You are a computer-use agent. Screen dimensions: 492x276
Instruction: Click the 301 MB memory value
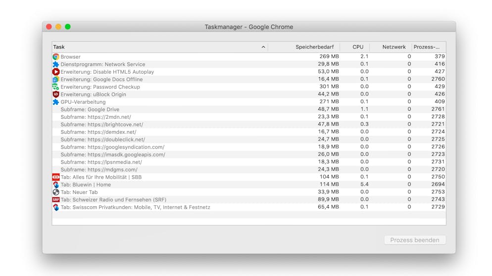(329, 87)
